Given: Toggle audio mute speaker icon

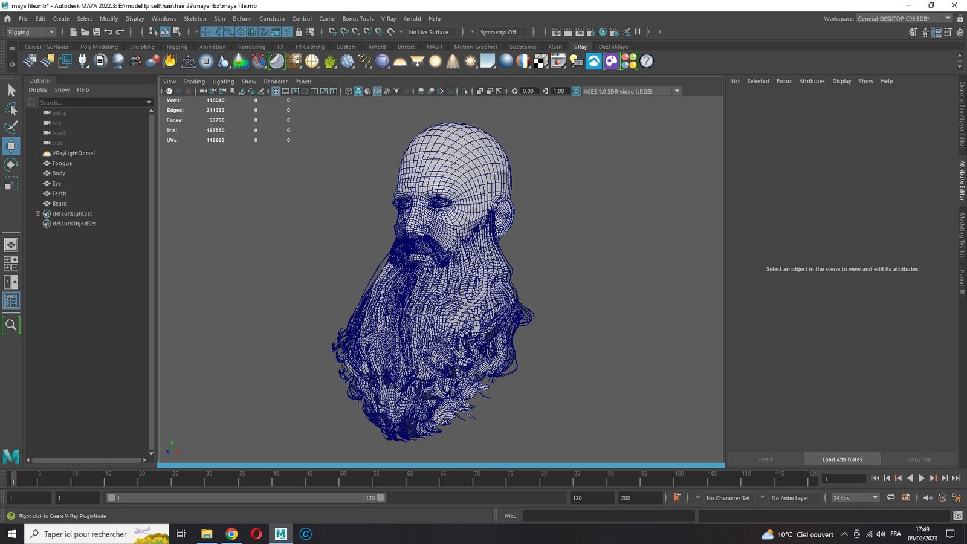Looking at the screenshot, I should click(x=928, y=498).
